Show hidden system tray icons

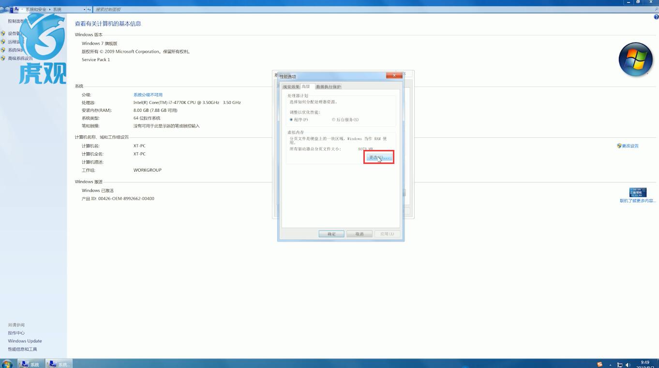click(611, 365)
